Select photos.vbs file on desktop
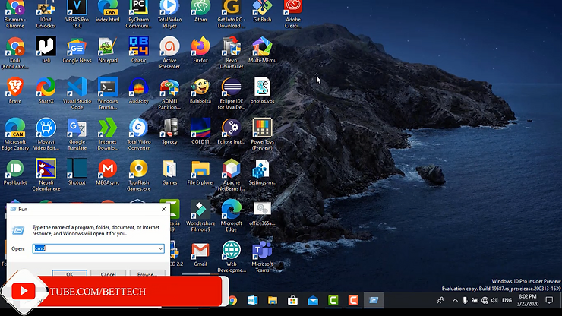The width and height of the screenshot is (562, 316). click(262, 90)
